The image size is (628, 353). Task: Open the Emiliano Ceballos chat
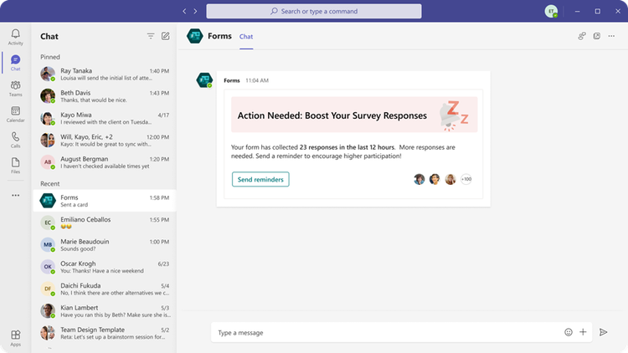(x=105, y=223)
